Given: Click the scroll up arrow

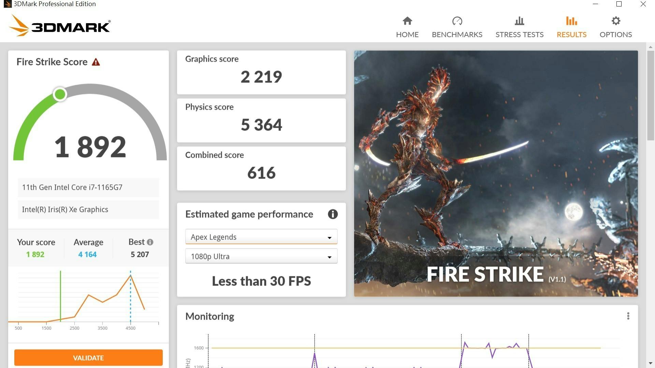Looking at the screenshot, I should pos(651,47).
